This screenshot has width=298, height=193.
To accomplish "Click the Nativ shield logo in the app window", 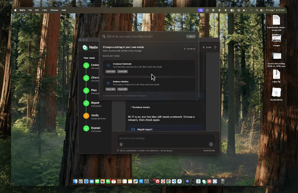I will tap(85, 47).
